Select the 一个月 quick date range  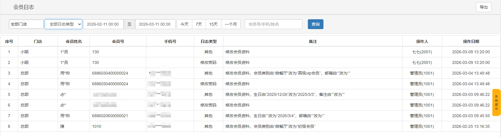[231, 24]
